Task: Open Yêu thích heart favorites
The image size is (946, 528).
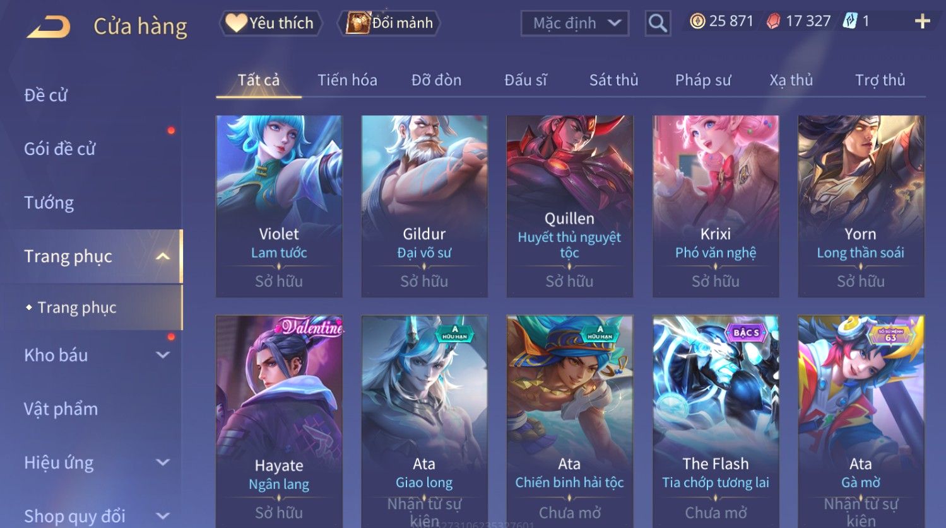Action: pyautogui.click(x=271, y=23)
